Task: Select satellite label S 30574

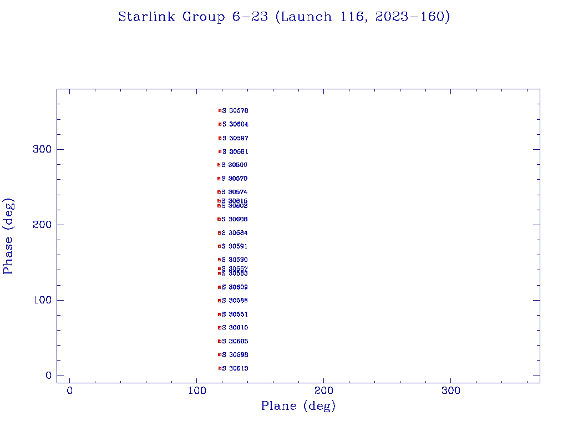Action: 235,192
